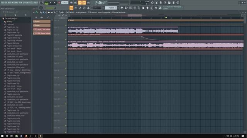The width and height of the screenshot is (247, 138).
Task: Select the playlist playback speaker tool
Action: pos(63,12)
